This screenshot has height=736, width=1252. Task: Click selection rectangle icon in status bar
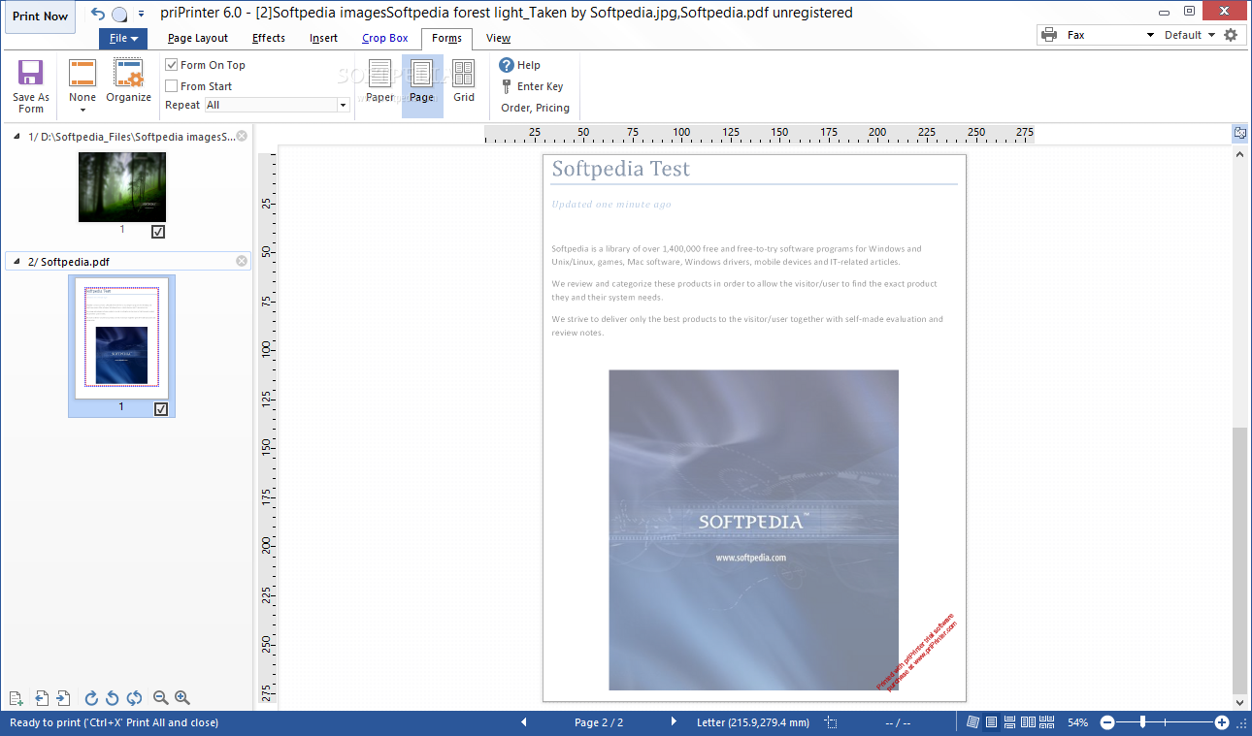831,722
